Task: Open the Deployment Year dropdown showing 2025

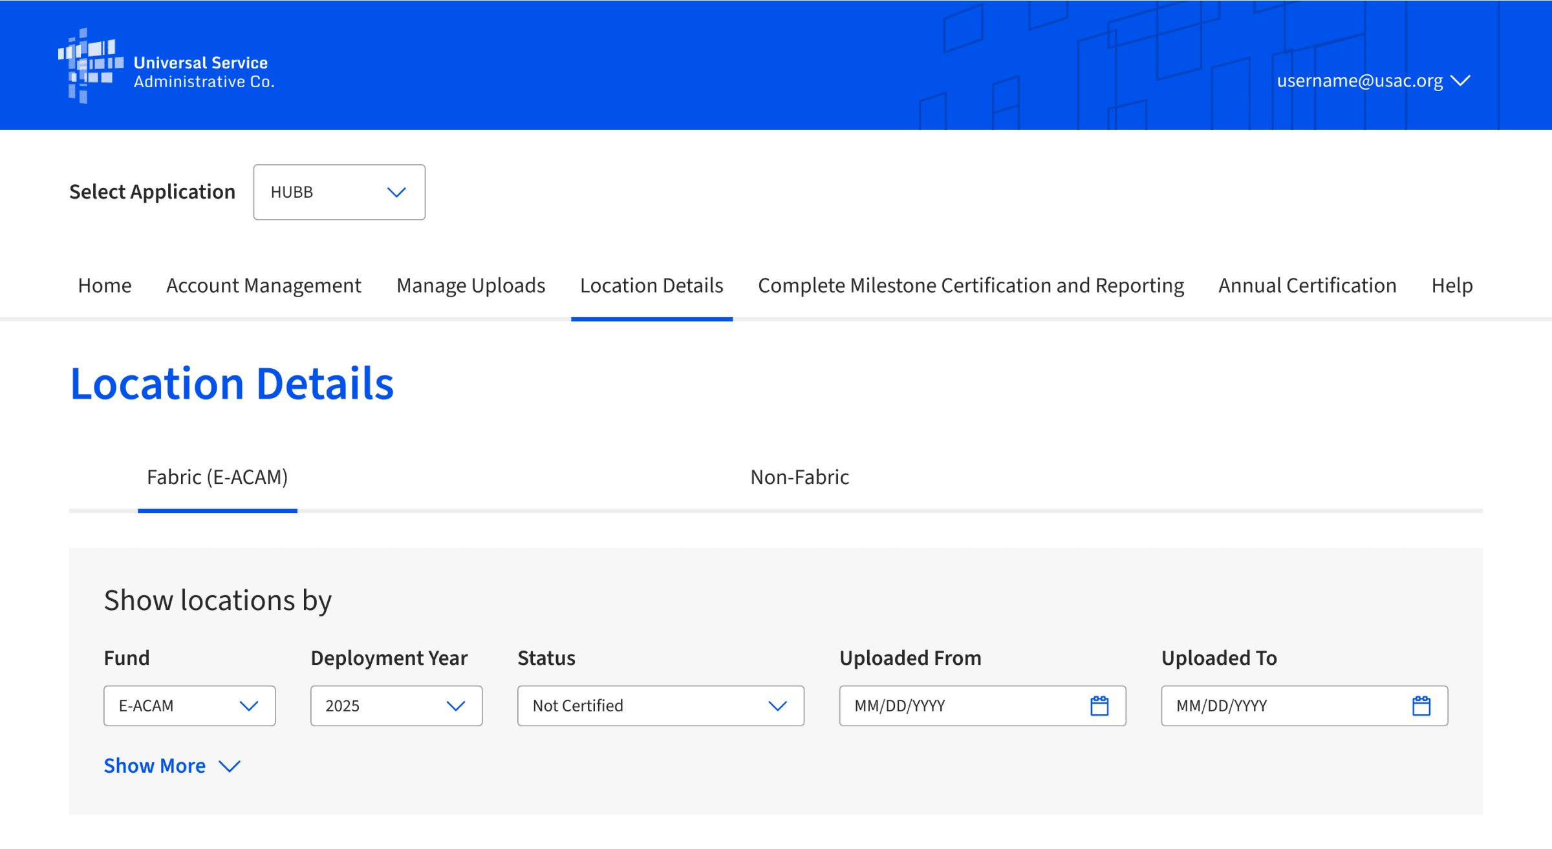Action: [x=396, y=706]
